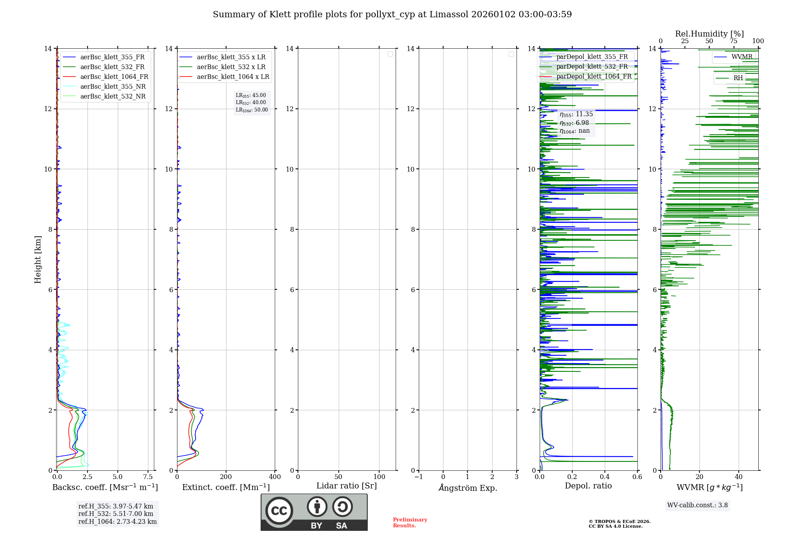Click parDepol_klett_355_FR legend entry

tap(592, 57)
